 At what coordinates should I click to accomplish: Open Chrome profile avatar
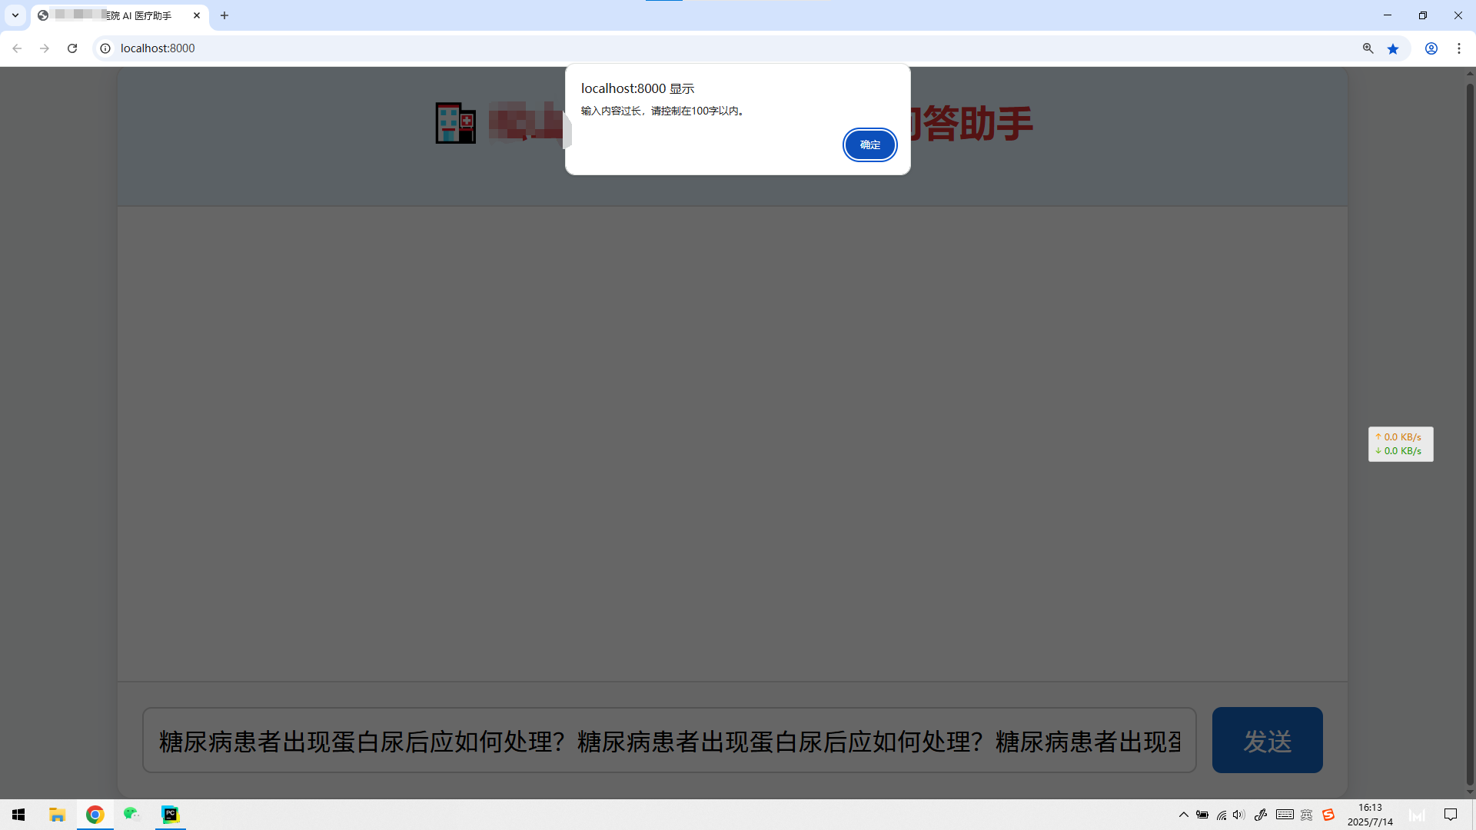click(x=1431, y=48)
